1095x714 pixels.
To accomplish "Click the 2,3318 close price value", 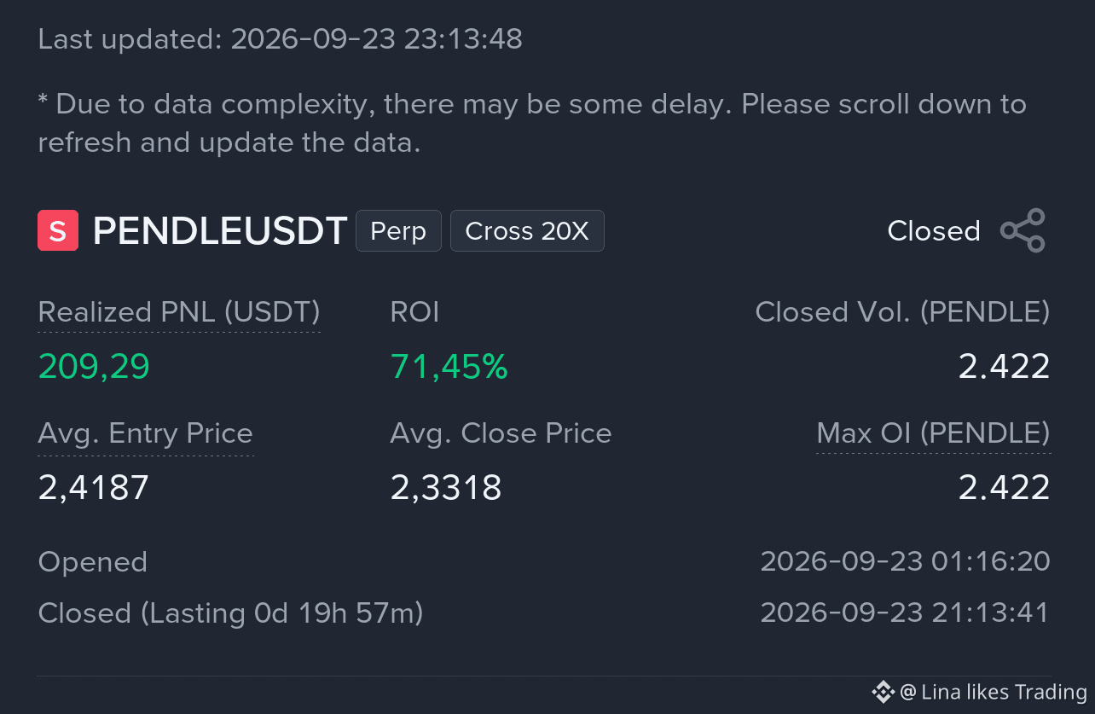I will point(446,487).
